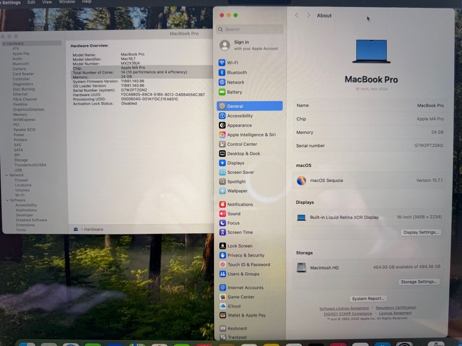The image size is (462, 346).
Task: Select Graphics/Displays in System Information tree
Action: click(x=29, y=109)
